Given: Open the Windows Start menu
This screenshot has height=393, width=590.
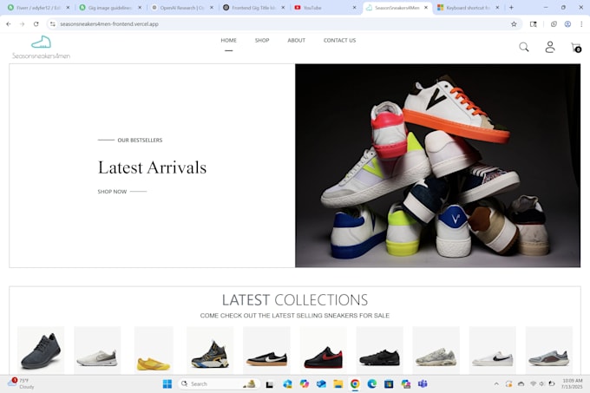Looking at the screenshot, I should [167, 383].
